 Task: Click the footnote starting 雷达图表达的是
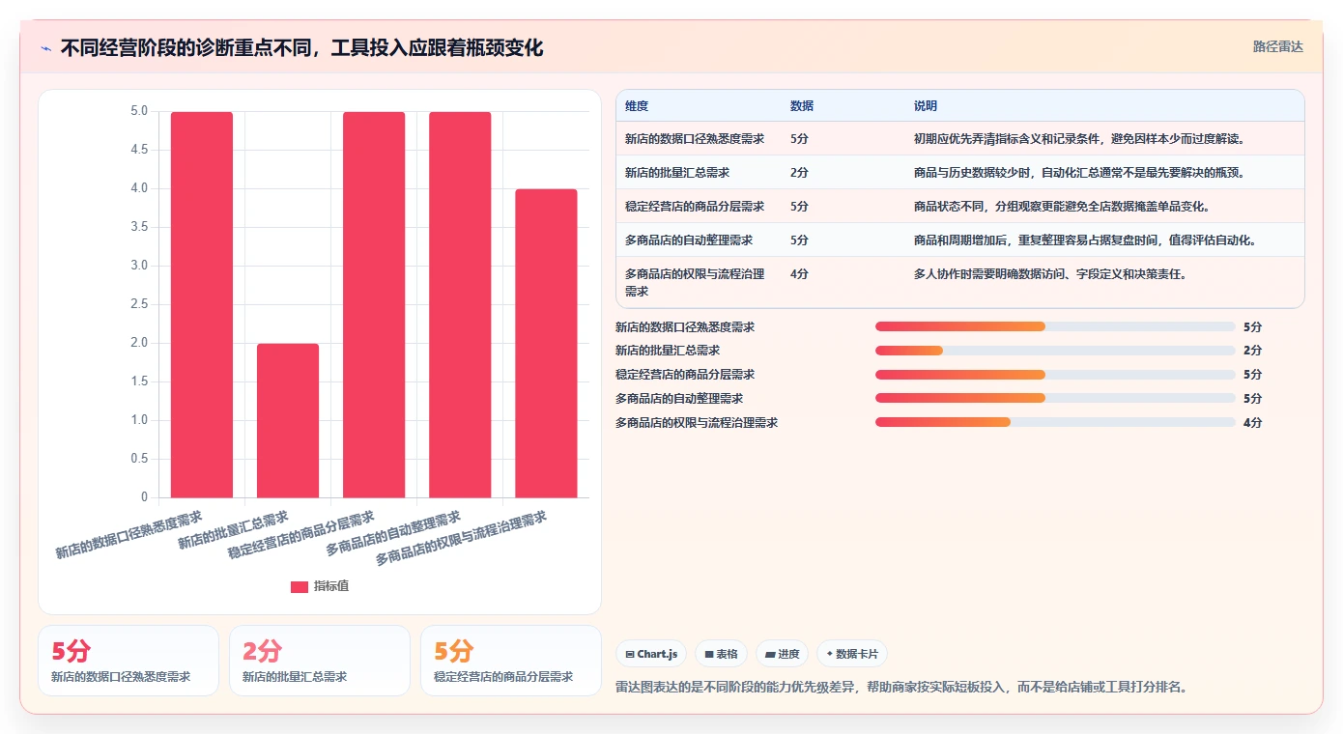[x=901, y=688]
